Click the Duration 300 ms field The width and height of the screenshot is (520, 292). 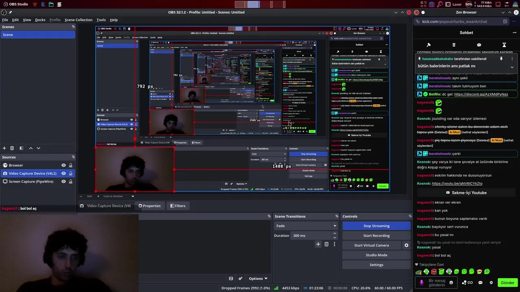(x=311, y=236)
